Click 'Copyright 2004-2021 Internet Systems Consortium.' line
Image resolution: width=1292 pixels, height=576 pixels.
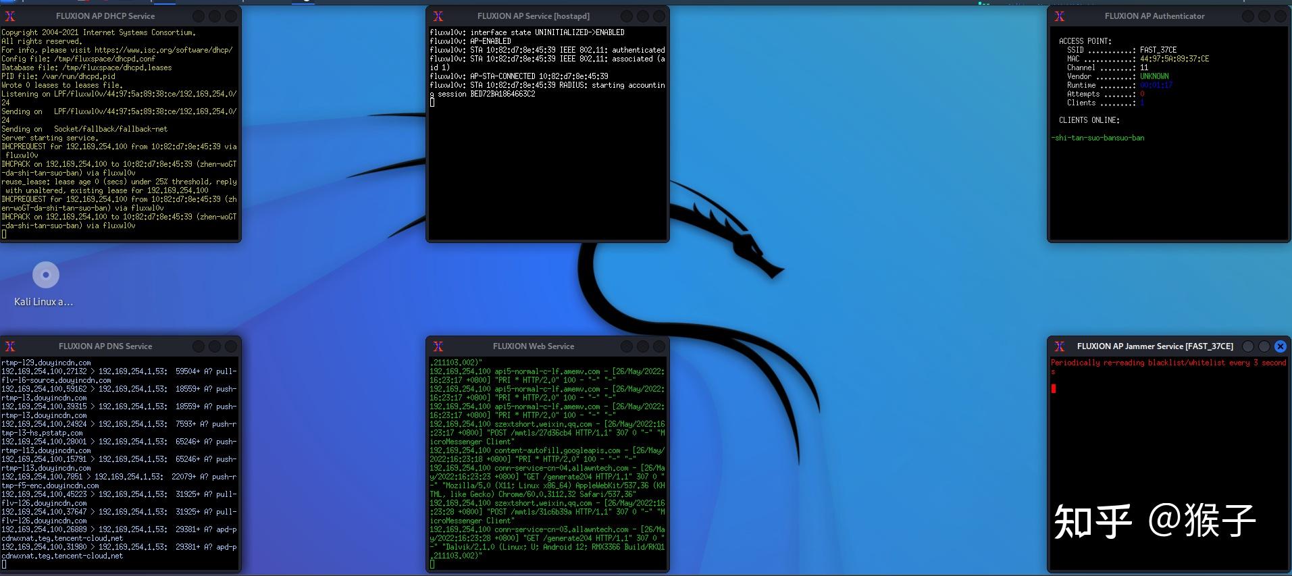pos(99,32)
